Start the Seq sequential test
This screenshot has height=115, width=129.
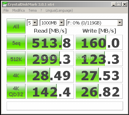click(x=16, y=42)
